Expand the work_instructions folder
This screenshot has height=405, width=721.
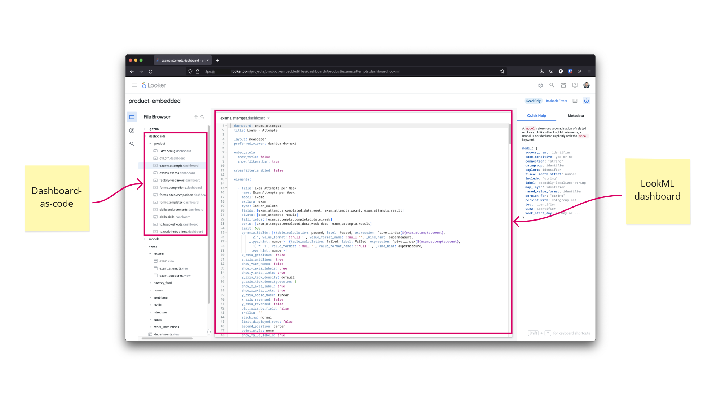[150, 327]
